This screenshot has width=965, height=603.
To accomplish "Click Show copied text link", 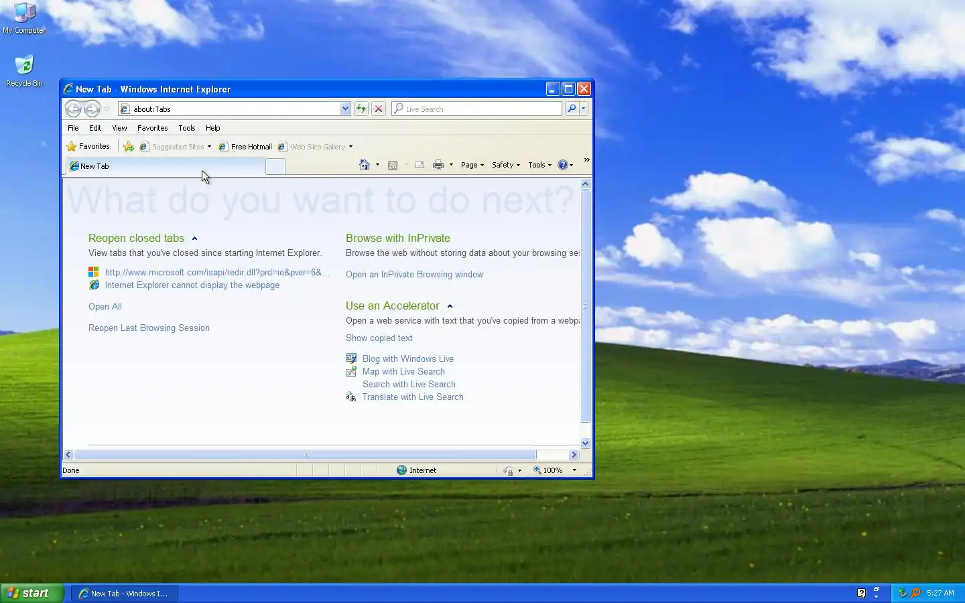I will 379,338.
